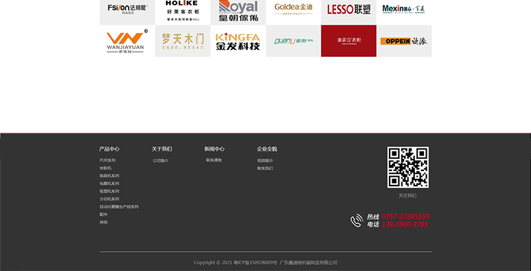Open the LESSO partner logo
The width and height of the screenshot is (531, 271).
point(348,11)
